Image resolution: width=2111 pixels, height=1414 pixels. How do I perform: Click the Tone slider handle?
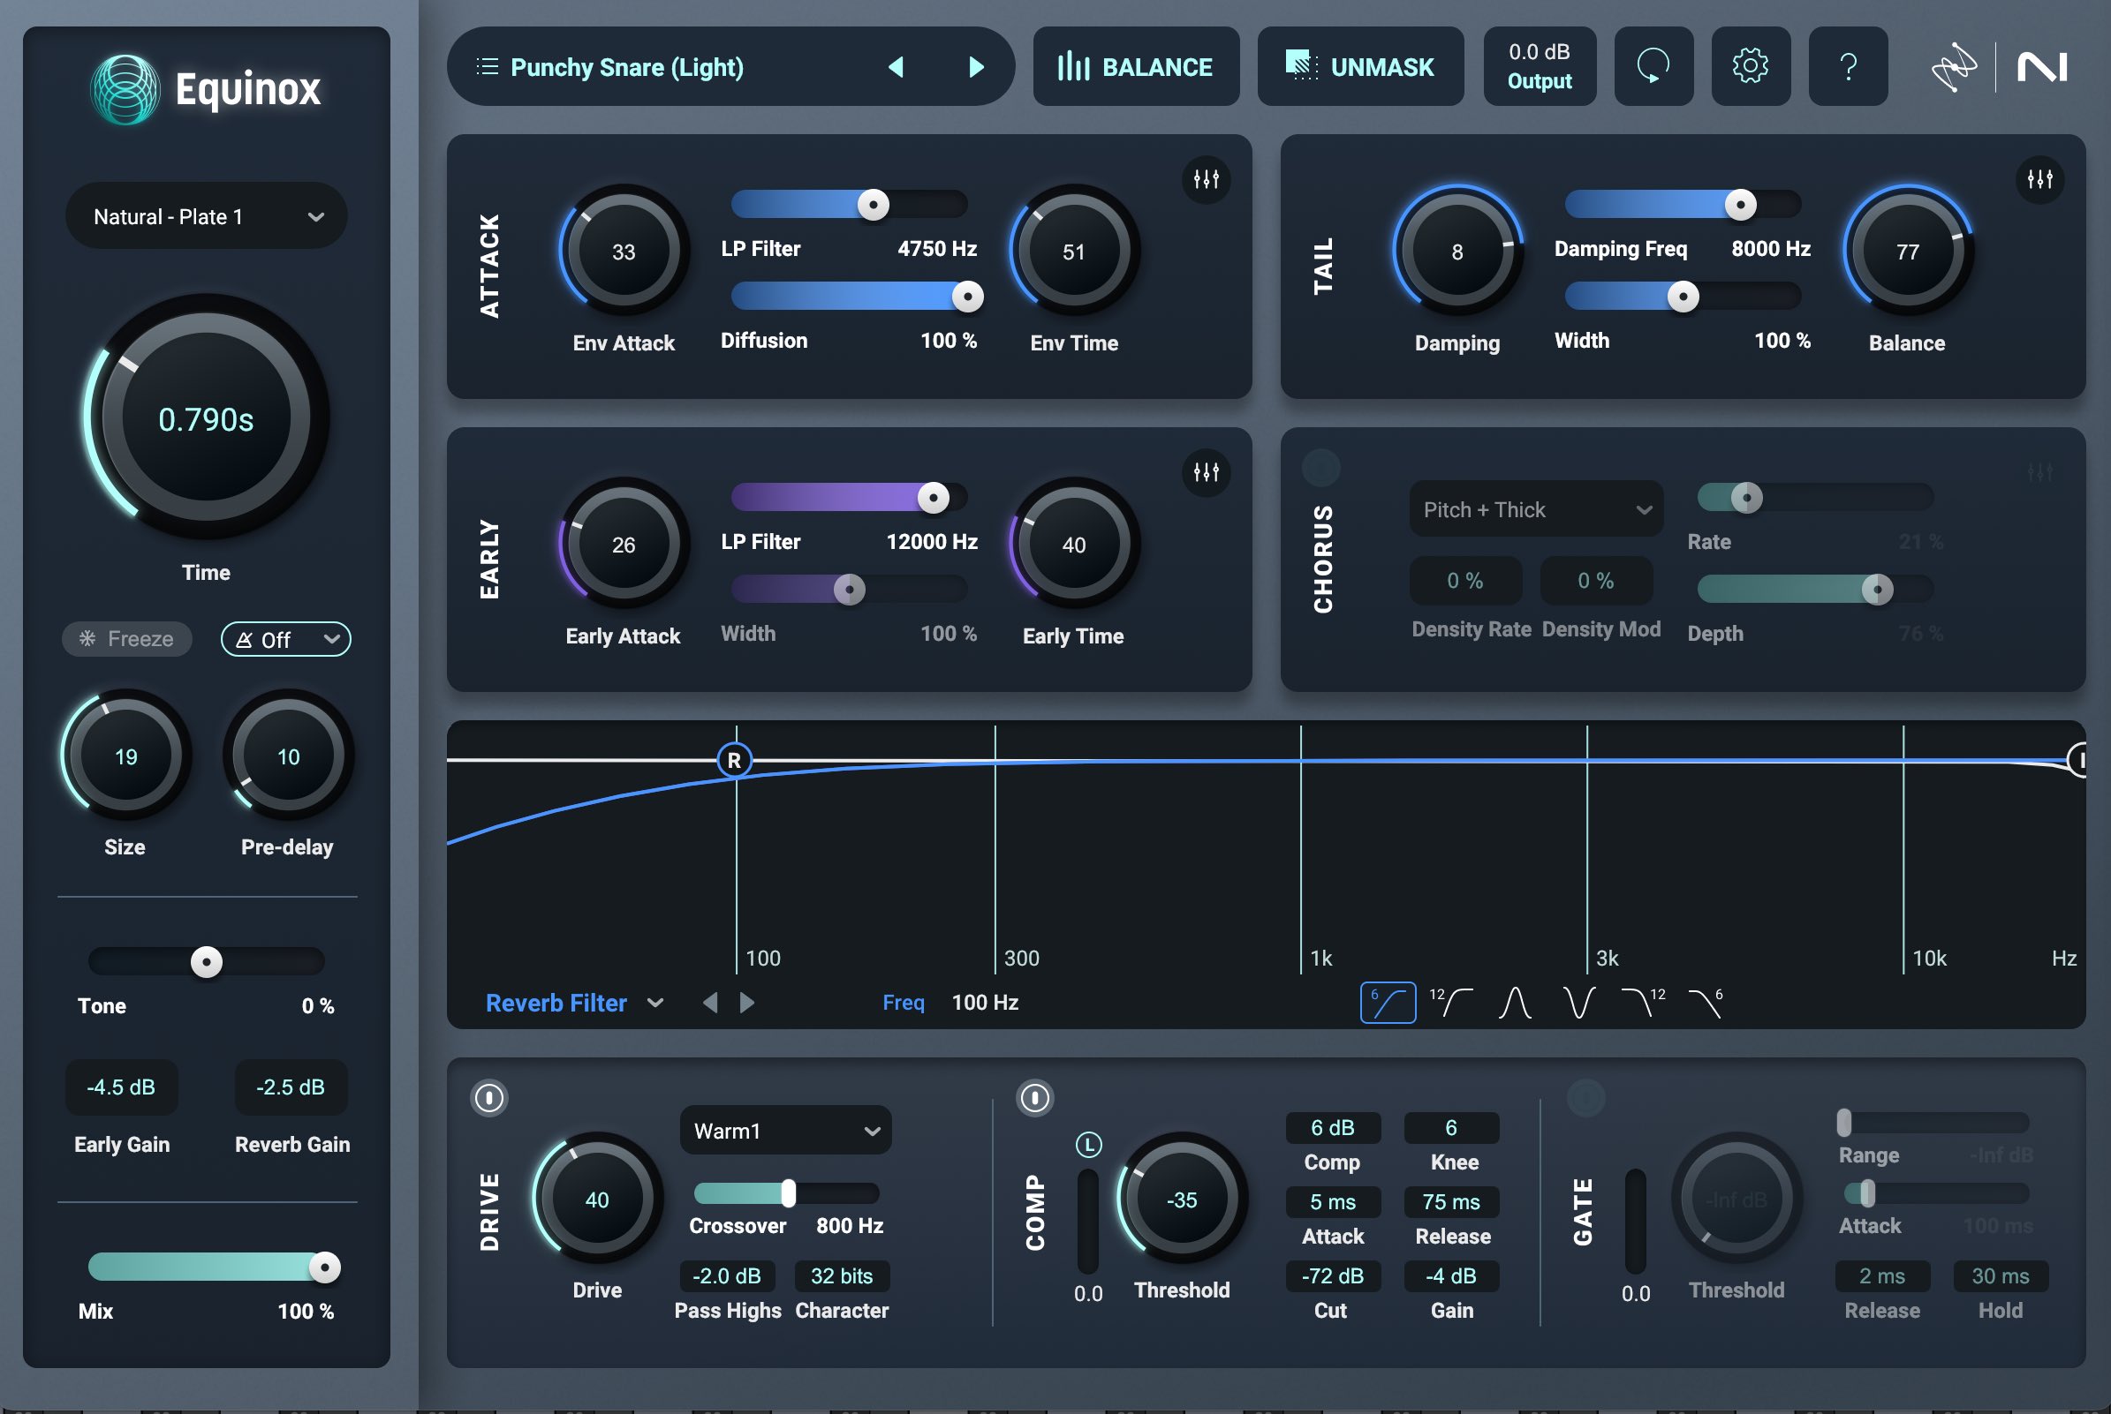pyautogui.click(x=207, y=962)
